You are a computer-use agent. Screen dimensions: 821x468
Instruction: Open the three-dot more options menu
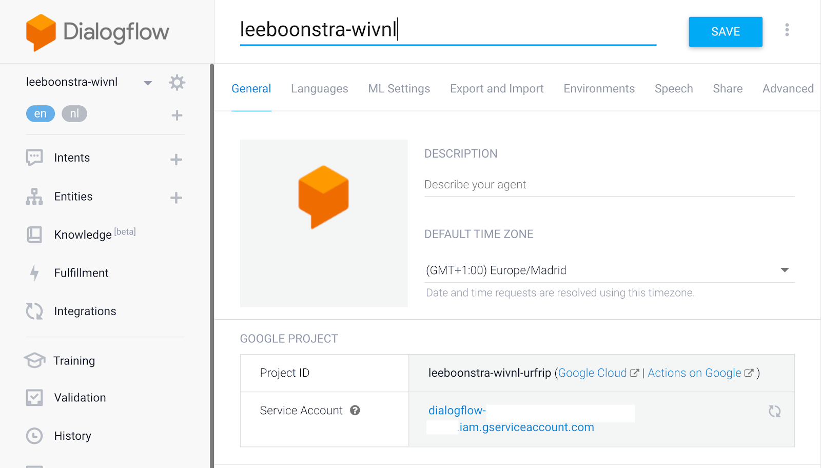coord(787,30)
